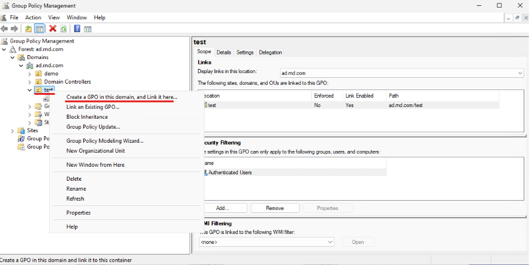529x265 pixels.
Task: Click the green Refresh toolbar icon
Action: click(x=63, y=29)
